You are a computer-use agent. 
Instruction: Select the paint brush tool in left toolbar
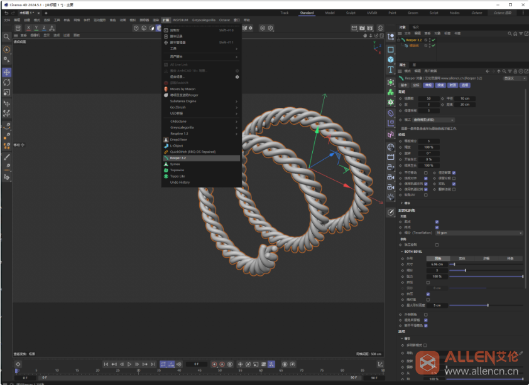7,157
